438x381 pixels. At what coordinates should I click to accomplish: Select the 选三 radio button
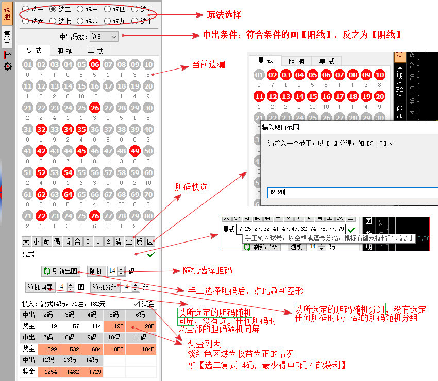coord(80,9)
